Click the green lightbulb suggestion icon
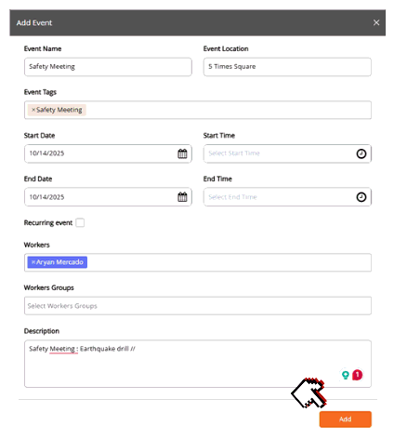 point(345,375)
